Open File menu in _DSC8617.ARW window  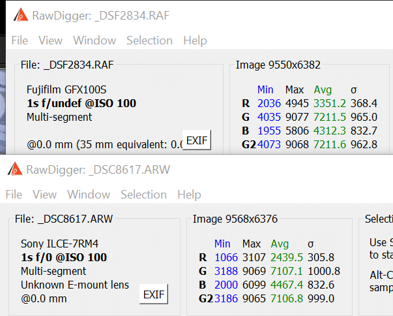[14, 195]
